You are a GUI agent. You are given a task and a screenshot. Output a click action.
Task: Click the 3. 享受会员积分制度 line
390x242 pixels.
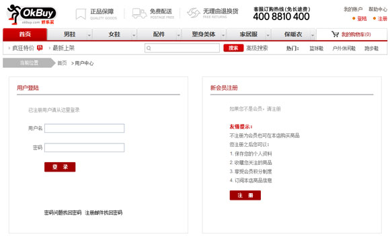point(251,172)
